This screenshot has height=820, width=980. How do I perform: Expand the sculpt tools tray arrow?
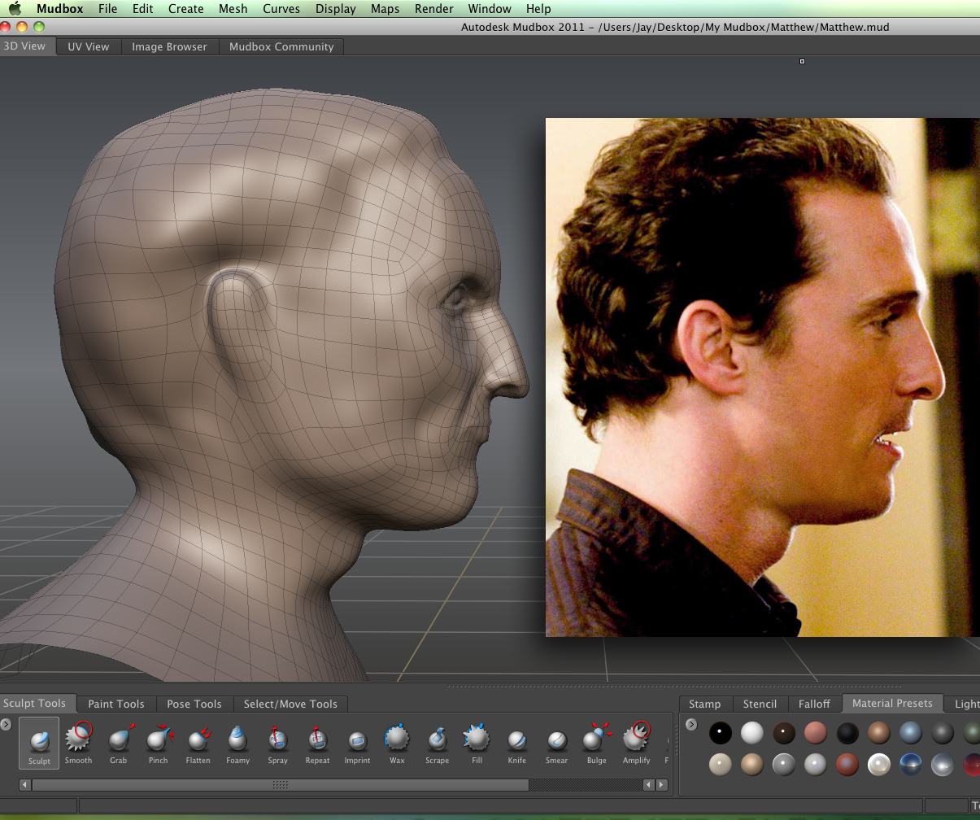(x=7, y=724)
